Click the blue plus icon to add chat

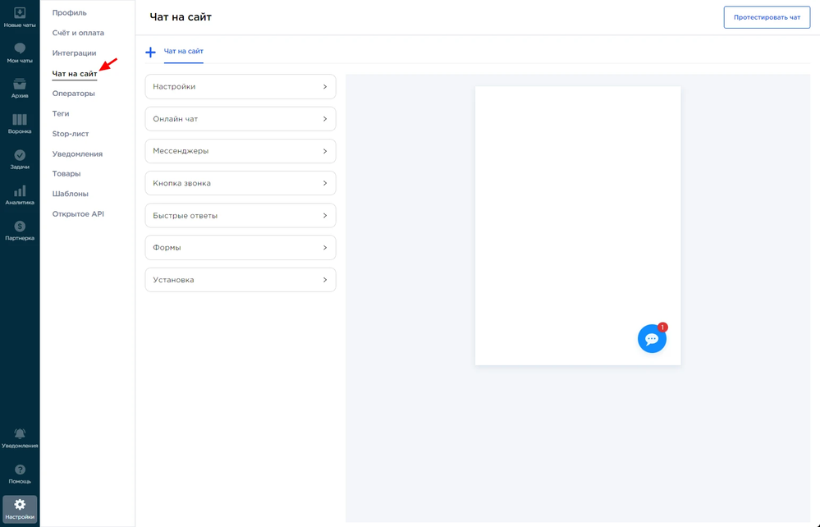[150, 53]
